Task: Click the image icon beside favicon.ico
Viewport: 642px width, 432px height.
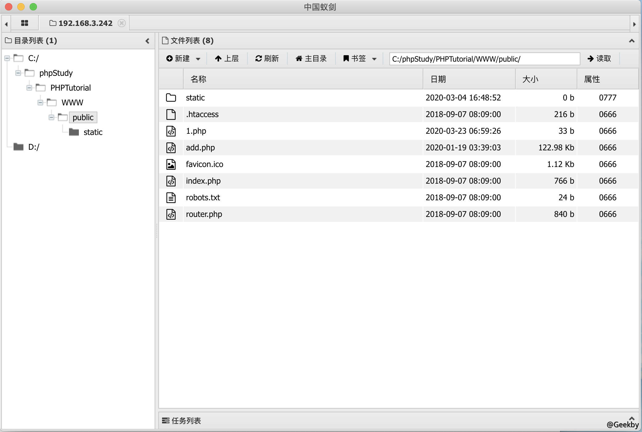Action: (171, 164)
